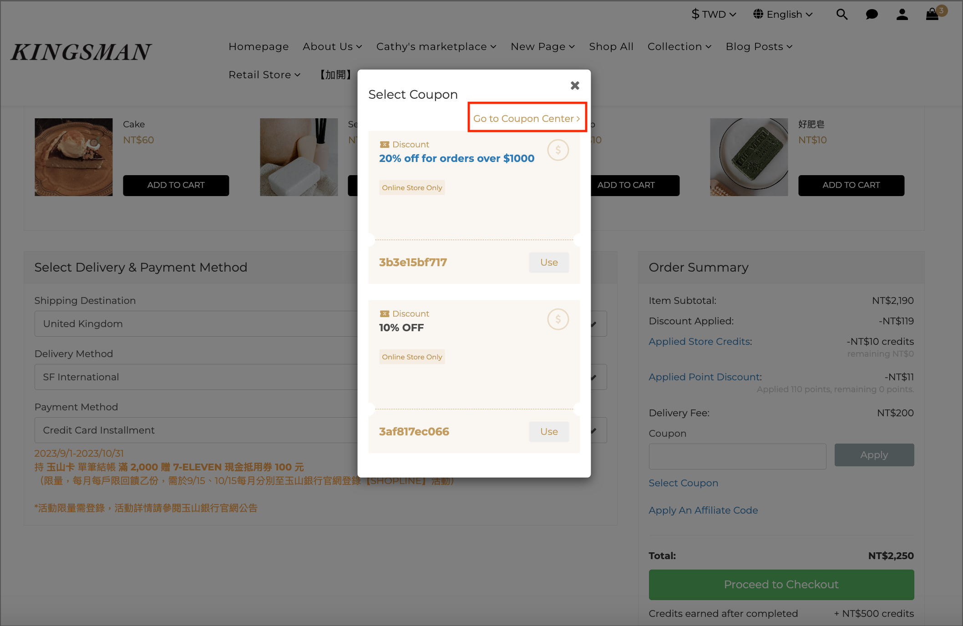This screenshot has width=963, height=626.
Task: Open the shopping cart bag icon
Action: (x=933, y=15)
